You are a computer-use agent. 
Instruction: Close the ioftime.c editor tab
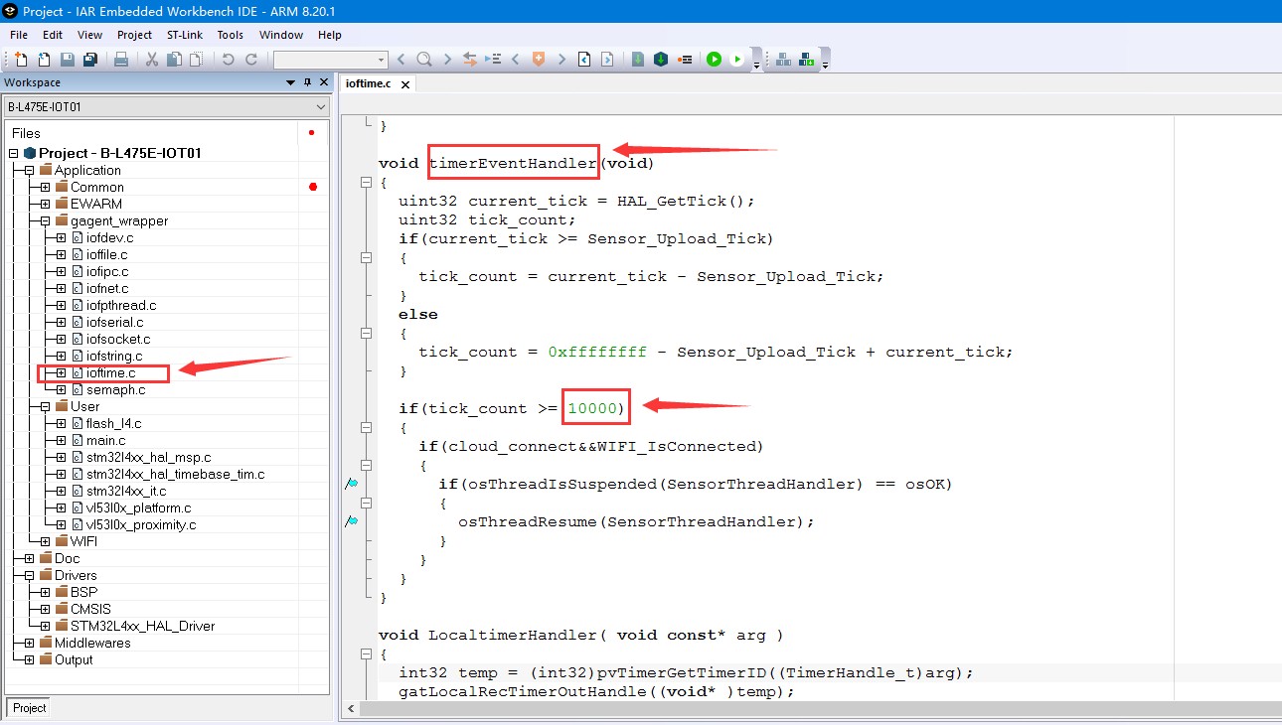click(405, 85)
